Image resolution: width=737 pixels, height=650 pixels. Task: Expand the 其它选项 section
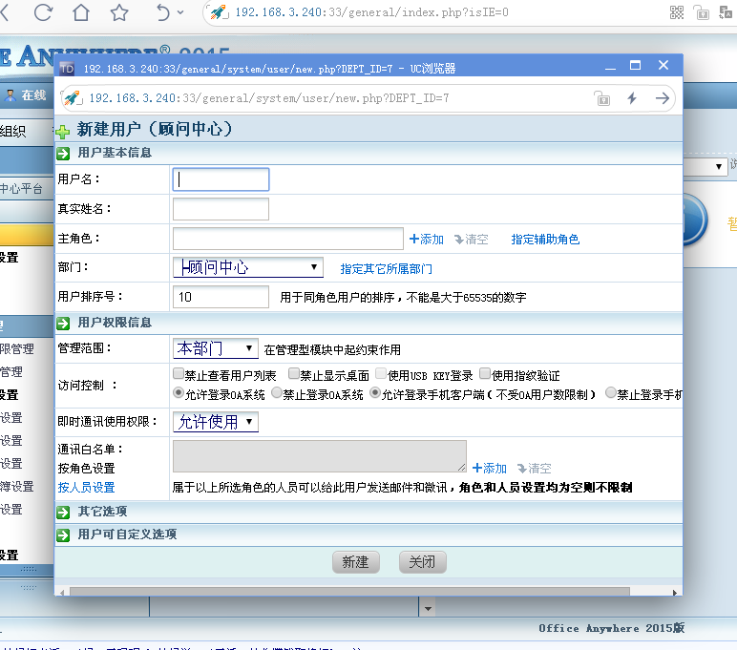[64, 512]
